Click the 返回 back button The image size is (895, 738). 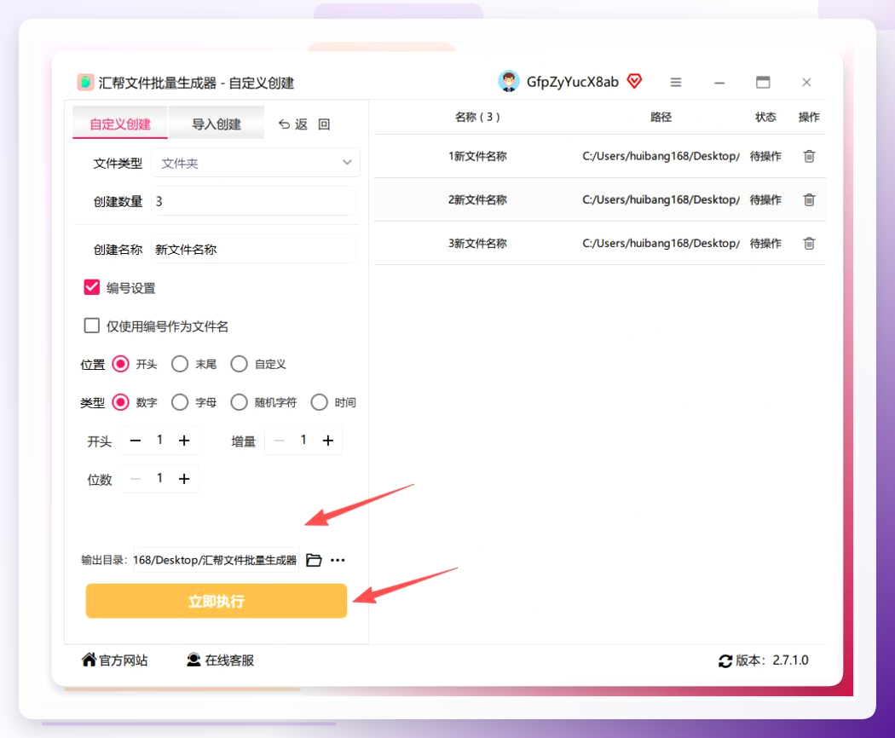point(303,124)
